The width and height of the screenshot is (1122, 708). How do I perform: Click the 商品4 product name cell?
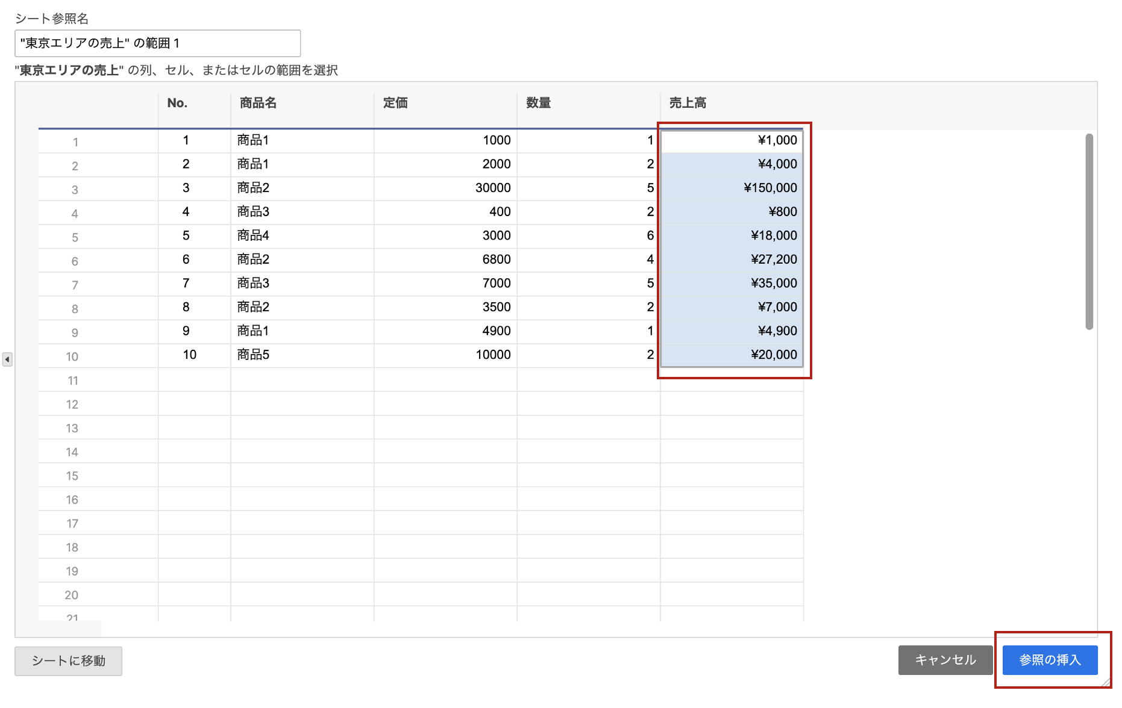pyautogui.click(x=302, y=235)
